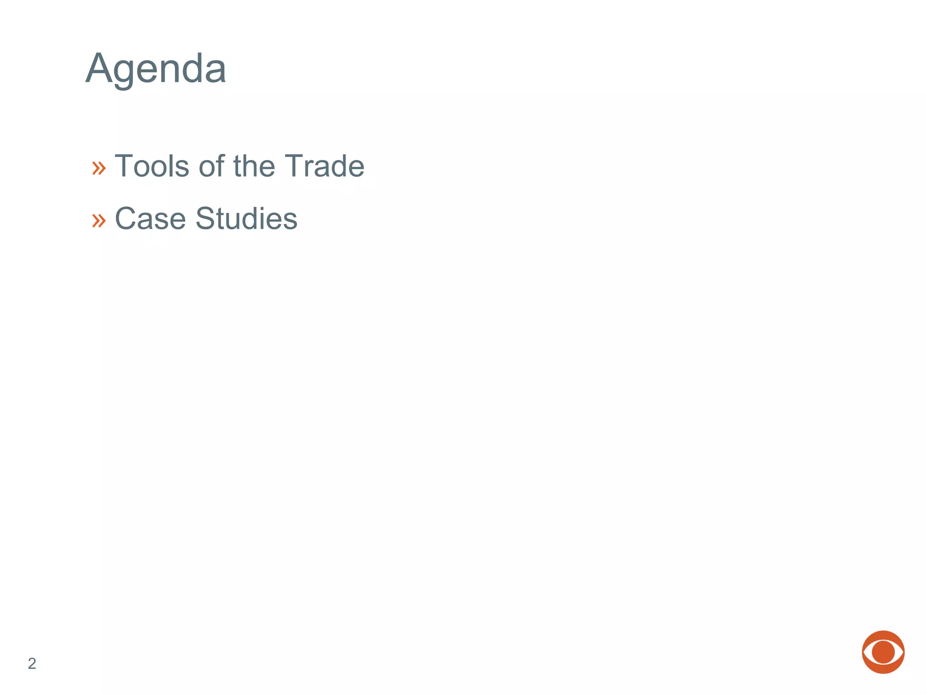Click the word Tools in first bullet

tap(152, 166)
